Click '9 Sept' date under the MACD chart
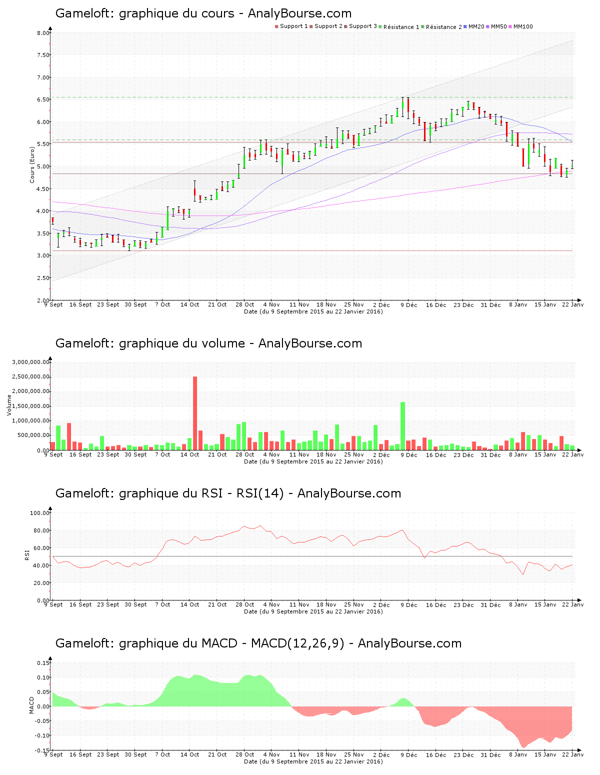 coord(53,754)
